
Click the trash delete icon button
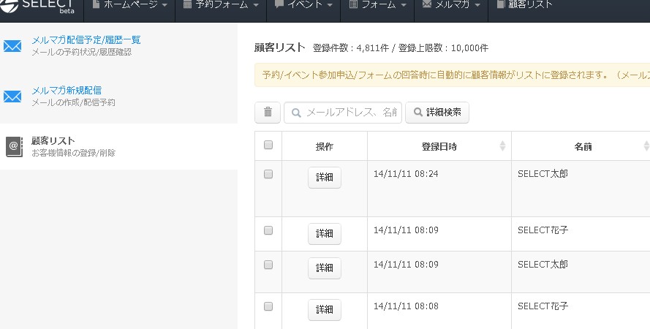tap(268, 113)
